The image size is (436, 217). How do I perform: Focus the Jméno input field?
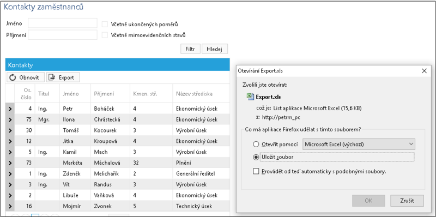coord(63,23)
